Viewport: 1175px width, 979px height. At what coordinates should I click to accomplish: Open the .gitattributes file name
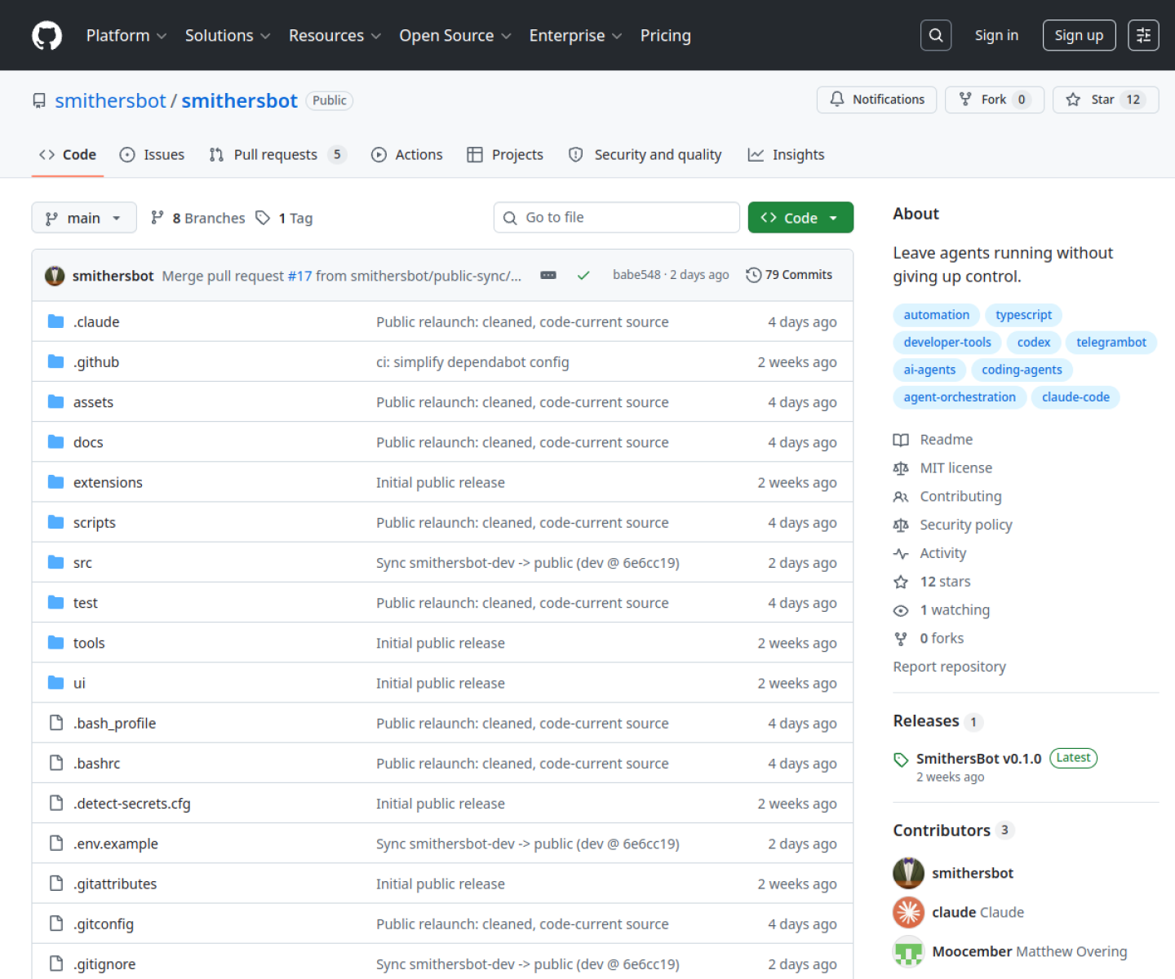point(115,884)
